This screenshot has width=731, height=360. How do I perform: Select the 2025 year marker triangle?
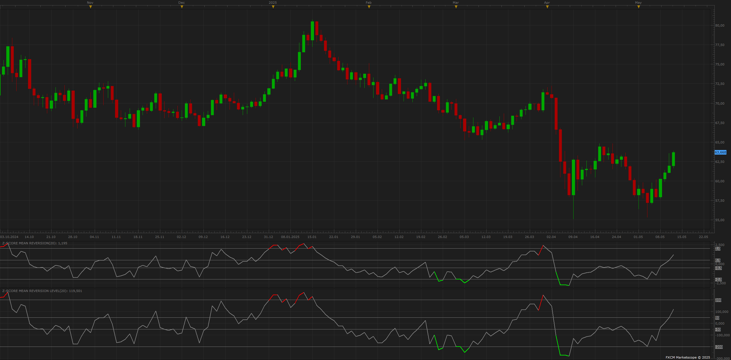click(273, 7)
